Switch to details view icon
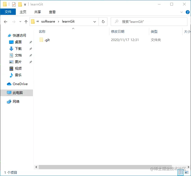The width and height of the screenshot is (191, 176). pyautogui.click(x=181, y=172)
